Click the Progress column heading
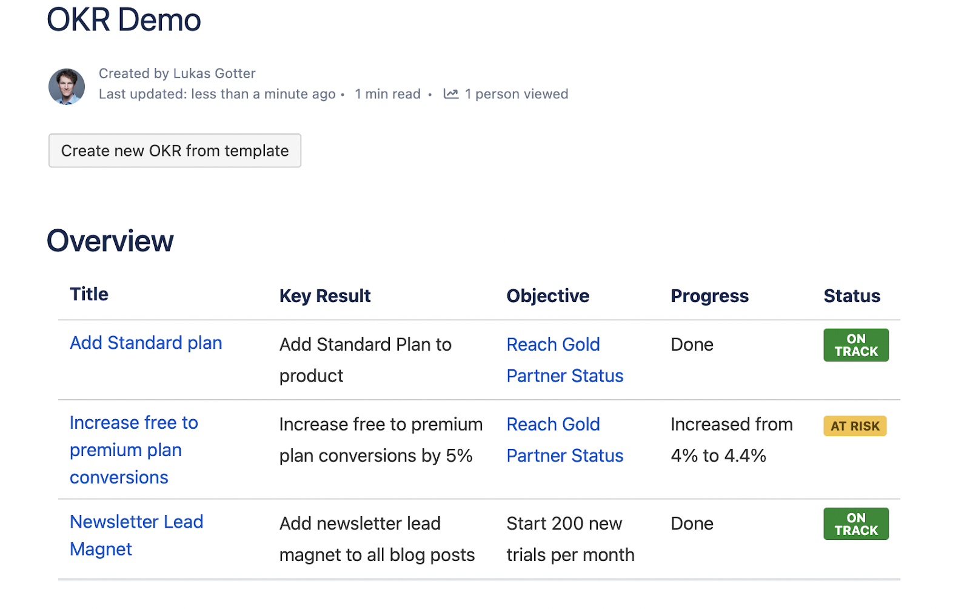Viewport: 970px width, 609px height. click(709, 295)
